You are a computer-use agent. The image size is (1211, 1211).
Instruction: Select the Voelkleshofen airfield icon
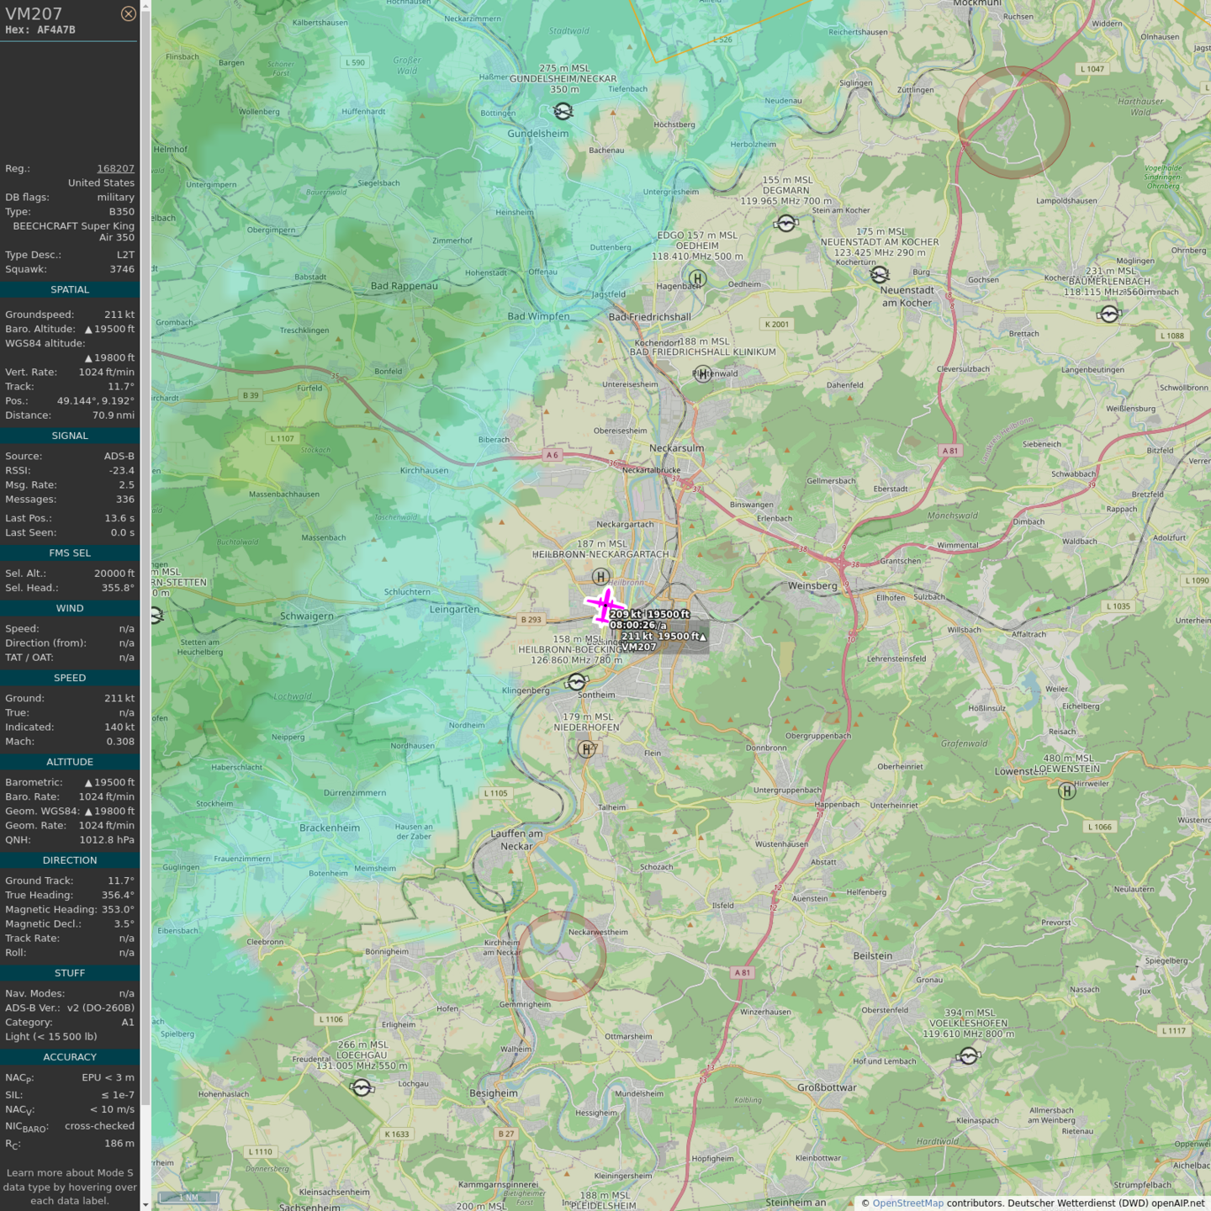coord(968,1056)
